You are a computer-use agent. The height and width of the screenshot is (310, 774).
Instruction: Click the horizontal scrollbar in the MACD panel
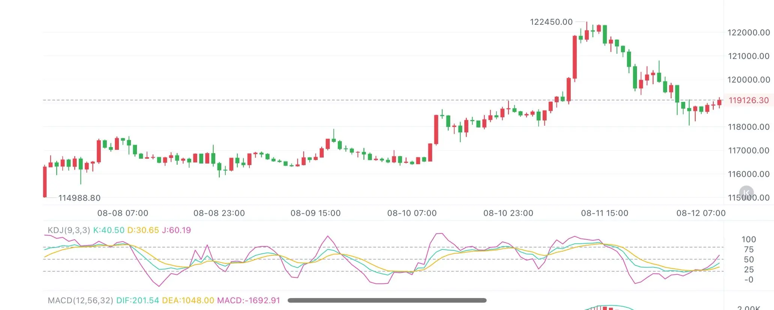tap(387, 300)
